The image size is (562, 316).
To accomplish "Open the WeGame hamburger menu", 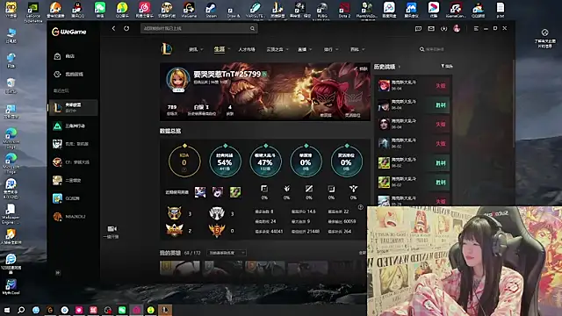I will point(476,29).
